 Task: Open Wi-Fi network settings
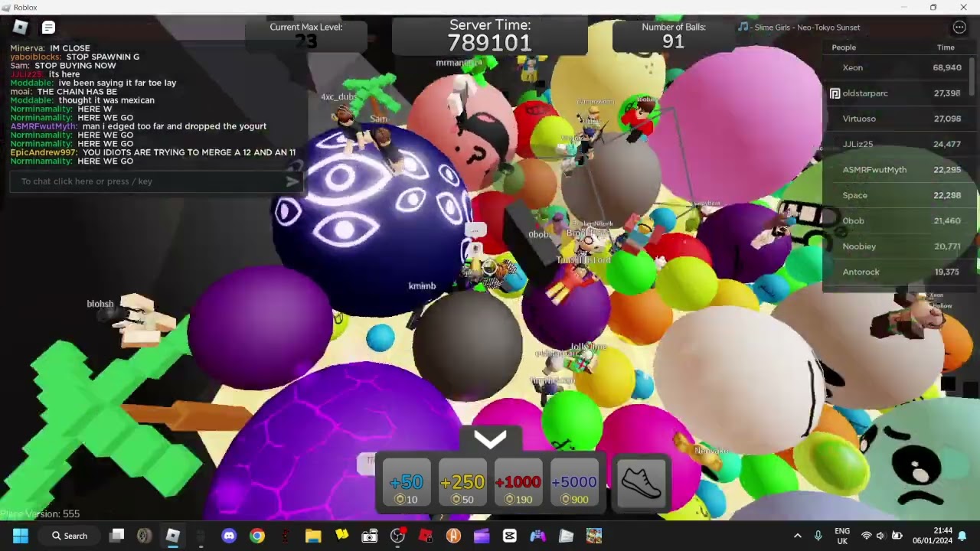(867, 536)
